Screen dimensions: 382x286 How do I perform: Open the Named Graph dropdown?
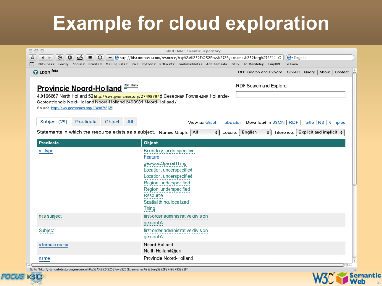pos(204,133)
